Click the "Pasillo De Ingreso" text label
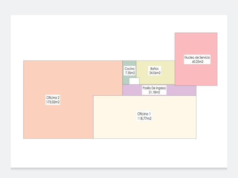Image resolution: width=238 pixels, height=178 pixels. point(154,88)
